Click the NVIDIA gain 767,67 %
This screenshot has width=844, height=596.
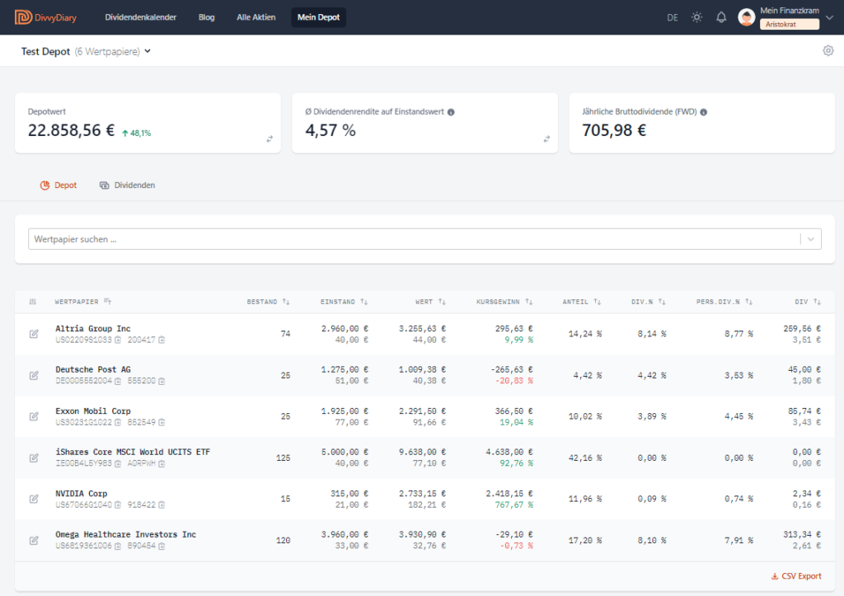click(x=514, y=505)
